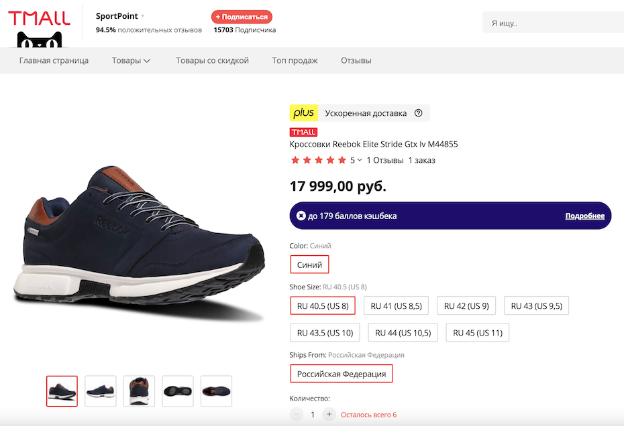Increase quantity with plus button
624x426 pixels.
(x=329, y=415)
